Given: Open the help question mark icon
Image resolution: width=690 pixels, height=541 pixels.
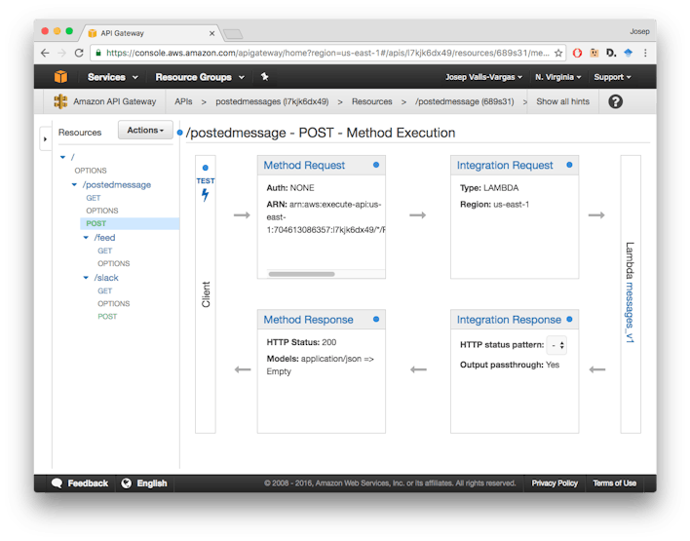Looking at the screenshot, I should [615, 101].
